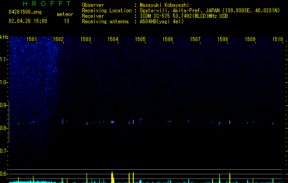Click the ICOM IC-575 53.7492 MHz USB text

(184, 16)
